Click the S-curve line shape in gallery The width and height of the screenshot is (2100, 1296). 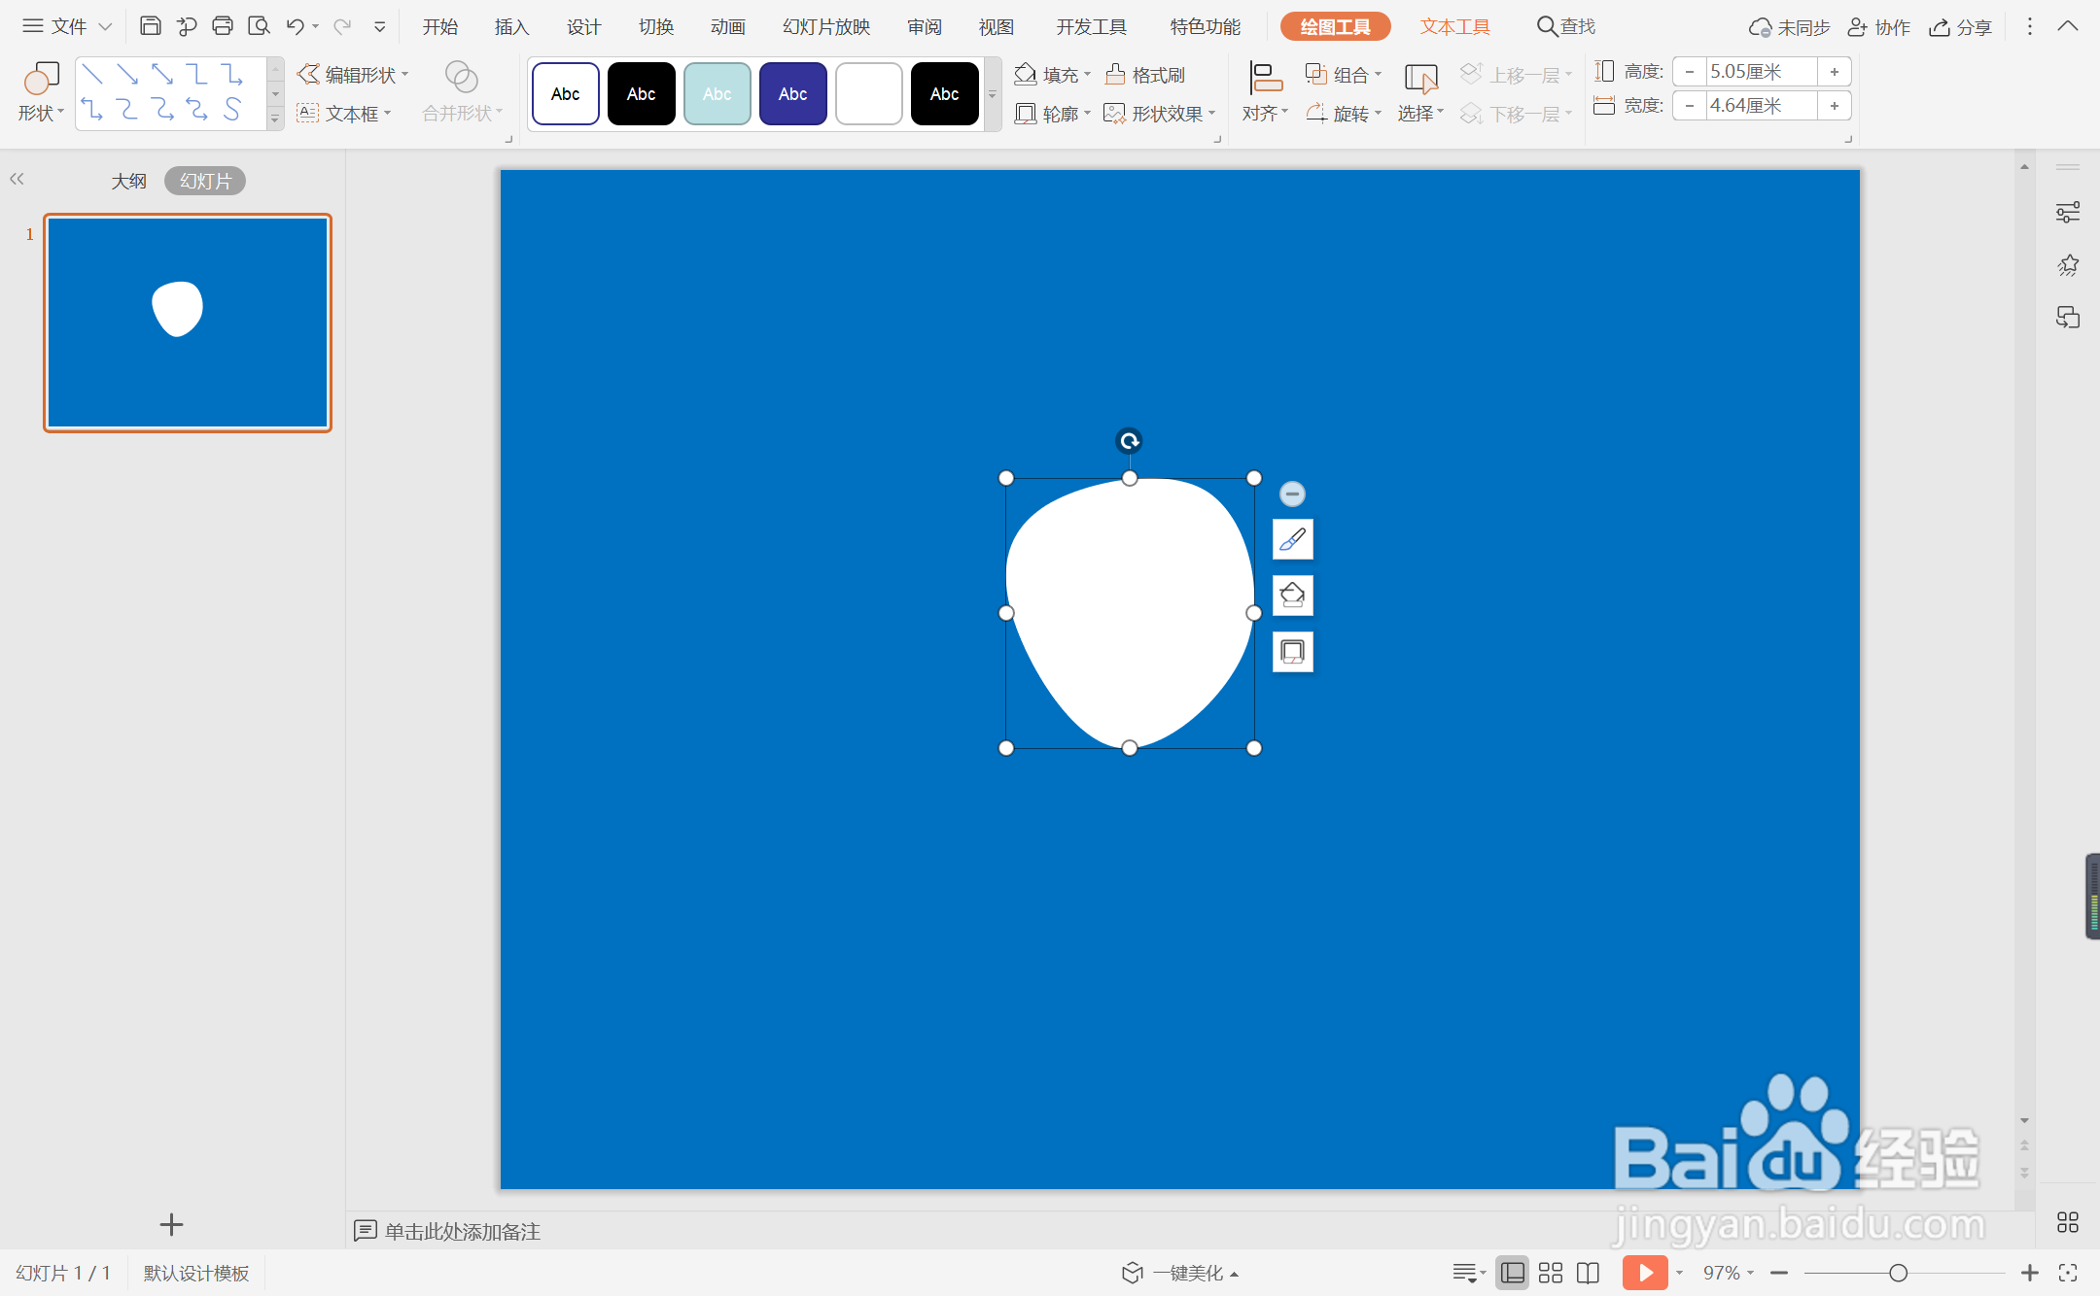point(231,110)
